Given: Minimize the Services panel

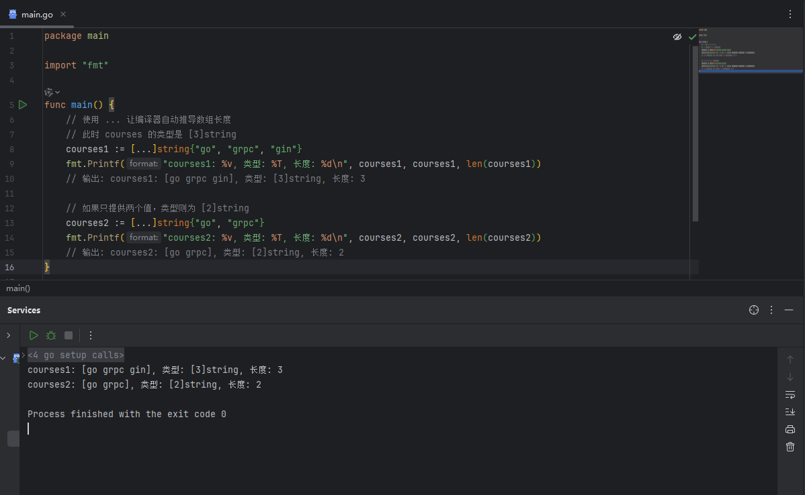Looking at the screenshot, I should tap(789, 310).
